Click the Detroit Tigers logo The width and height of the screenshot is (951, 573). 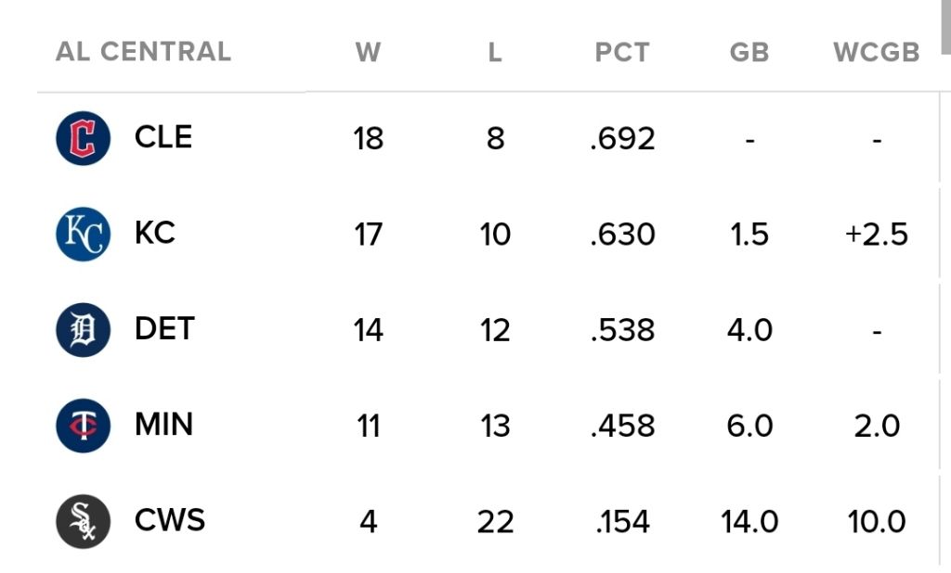(x=83, y=330)
